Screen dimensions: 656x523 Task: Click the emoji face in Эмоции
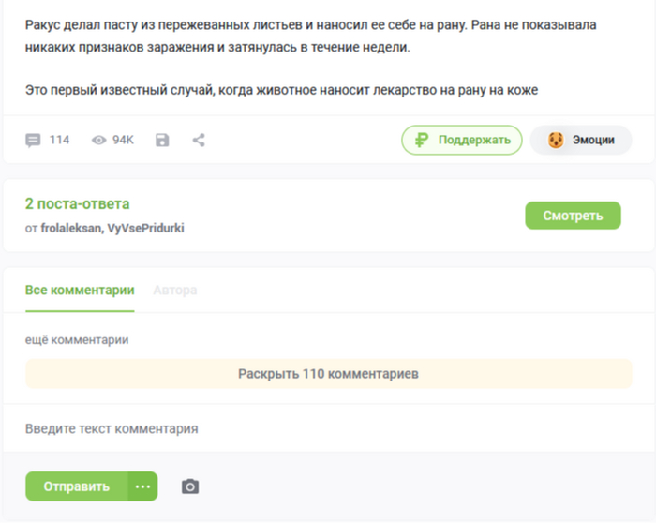556,141
